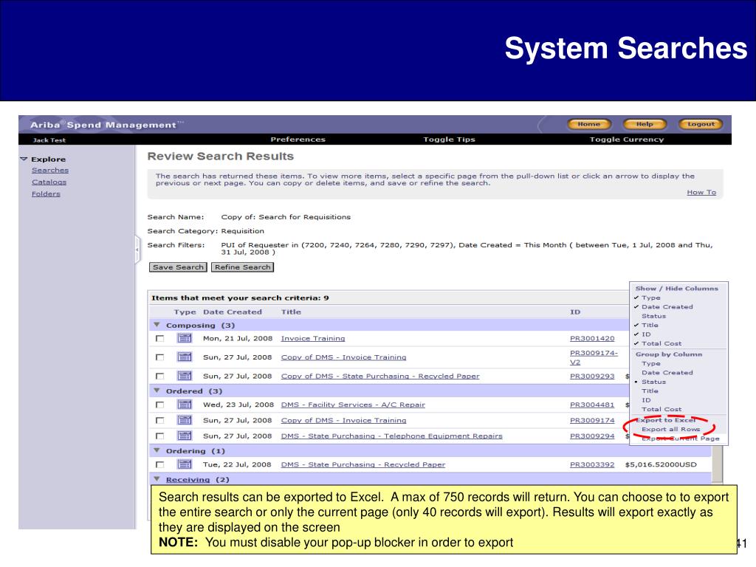The height and width of the screenshot is (567, 756).
Task: Open the Folders sidebar link
Action: [46, 194]
